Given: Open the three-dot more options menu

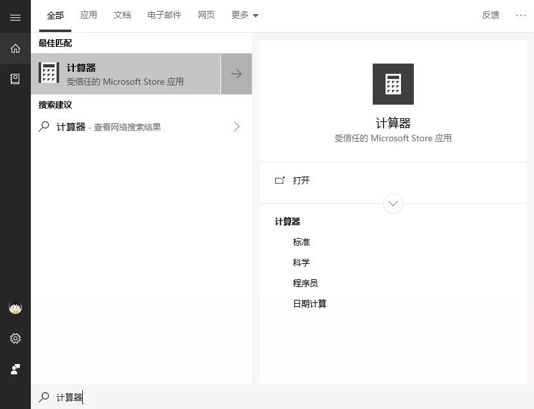Looking at the screenshot, I should click(x=521, y=15).
